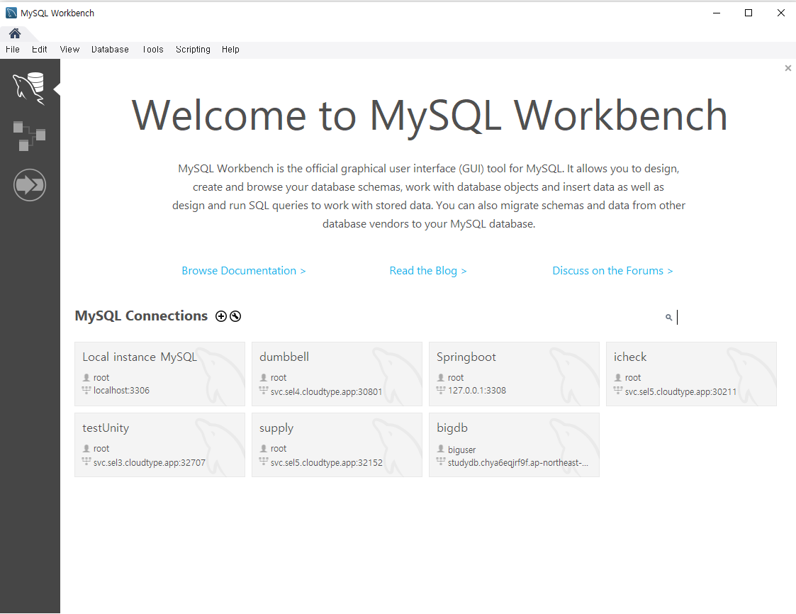Open the Database menu
796x614 pixels.
pos(110,49)
